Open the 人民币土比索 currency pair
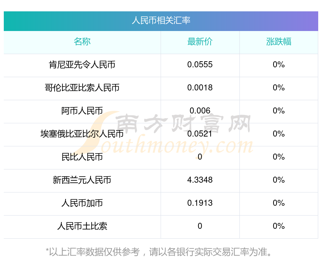Viewport: 322px width, 264px height. (82, 226)
